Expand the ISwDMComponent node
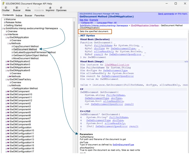189x157 pixels. point(6,92)
